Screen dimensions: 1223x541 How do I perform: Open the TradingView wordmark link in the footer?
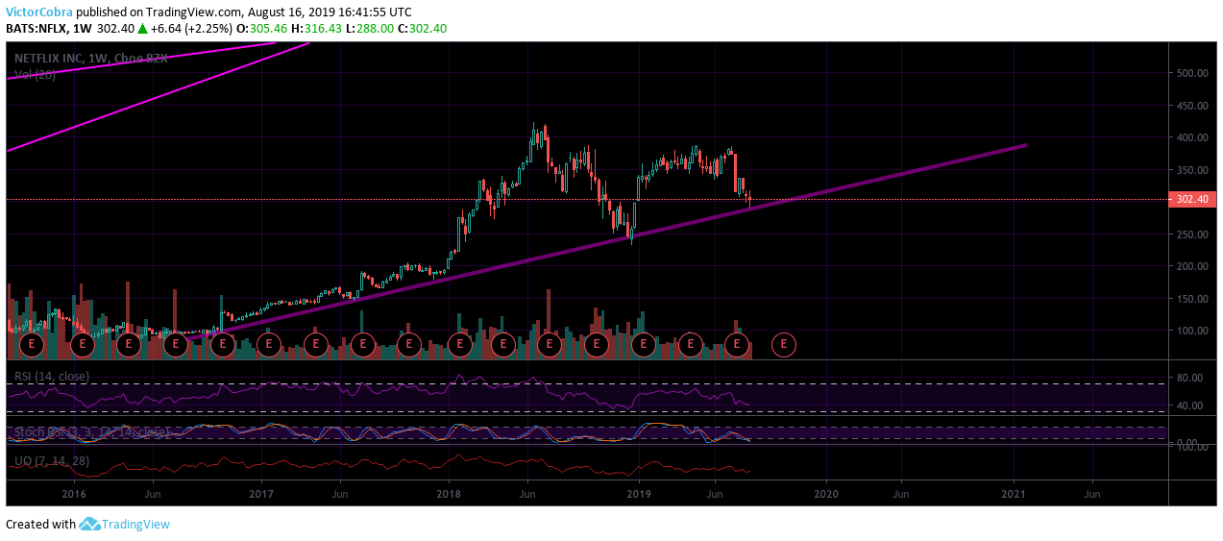click(x=136, y=524)
